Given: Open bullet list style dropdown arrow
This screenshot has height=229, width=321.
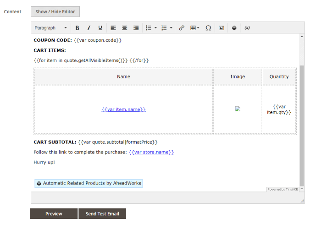Looking at the screenshot, I should (155, 28).
